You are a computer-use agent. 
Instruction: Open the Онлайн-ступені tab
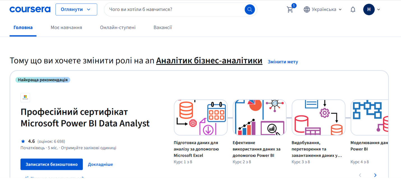pos(118,27)
